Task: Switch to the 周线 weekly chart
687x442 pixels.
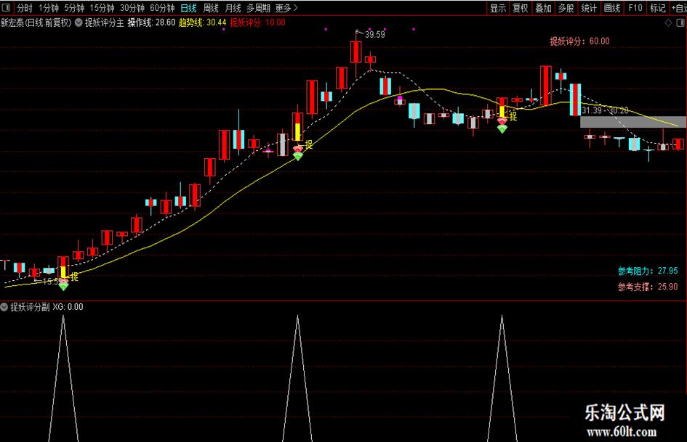Action: point(211,8)
